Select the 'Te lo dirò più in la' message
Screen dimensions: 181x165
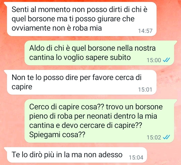point(77,155)
